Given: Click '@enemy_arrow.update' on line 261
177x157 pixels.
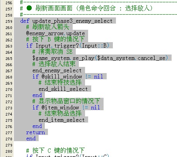Looking at the screenshot, I should (x=56, y=33).
